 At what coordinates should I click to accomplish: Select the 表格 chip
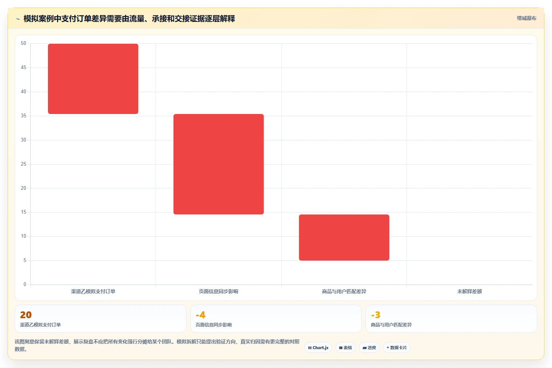point(345,348)
